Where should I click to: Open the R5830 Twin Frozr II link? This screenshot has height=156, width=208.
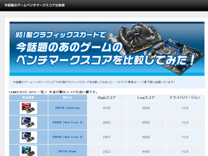click(x=67, y=137)
